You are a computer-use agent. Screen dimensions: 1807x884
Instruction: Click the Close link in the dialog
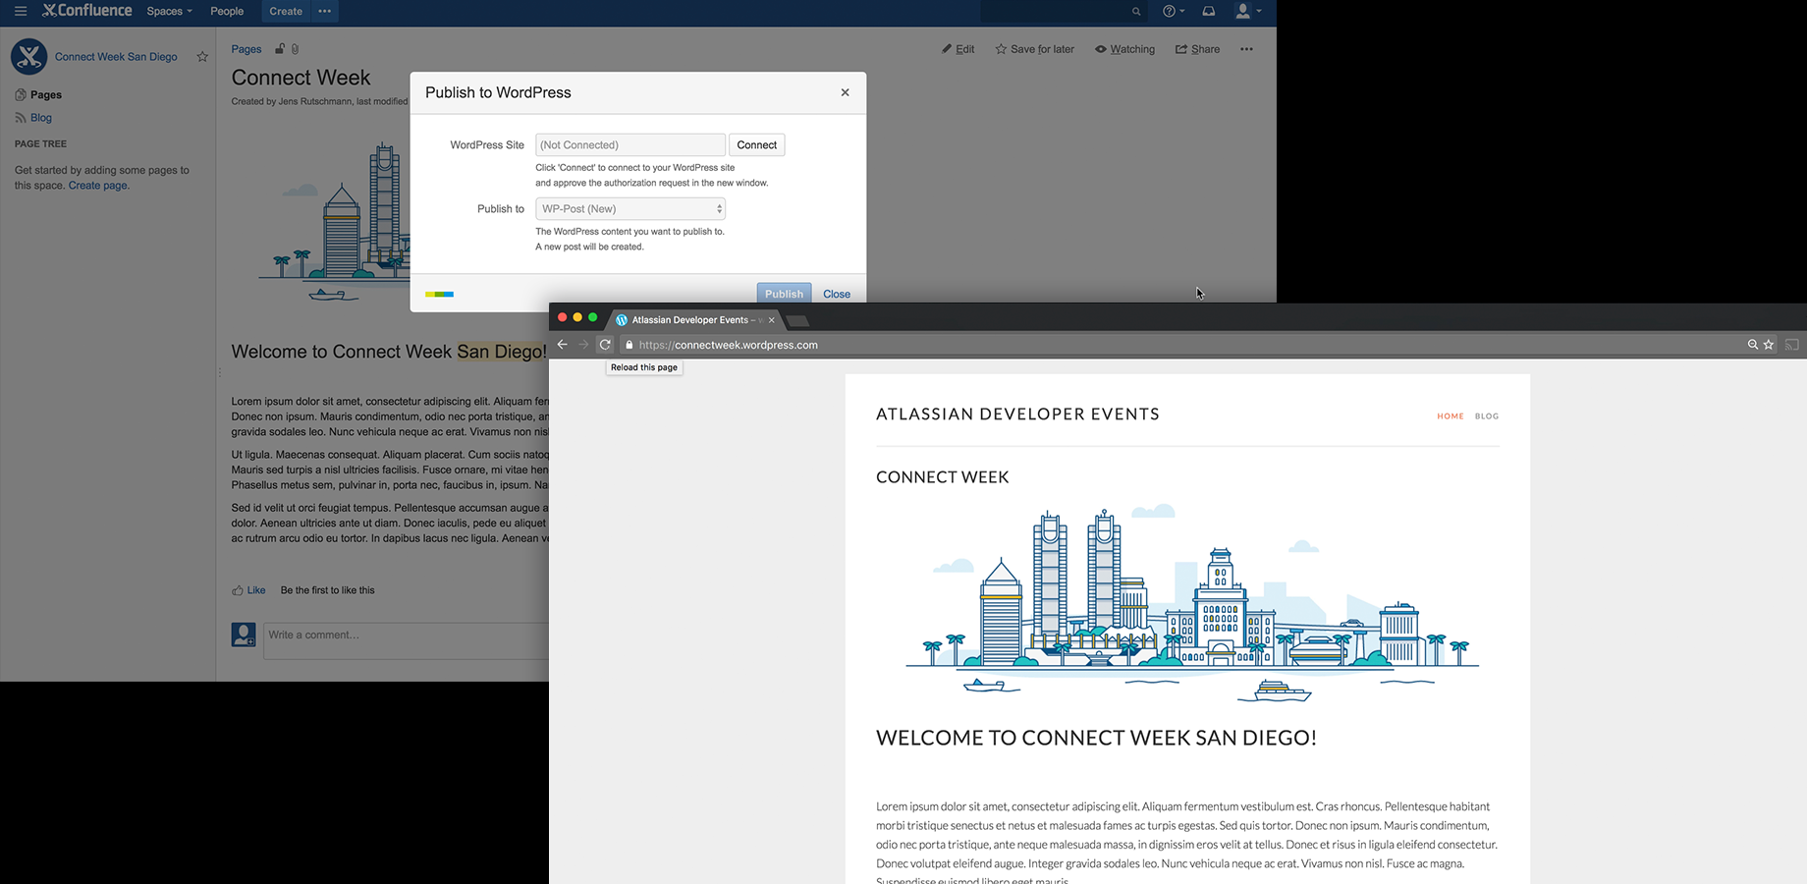point(837,294)
